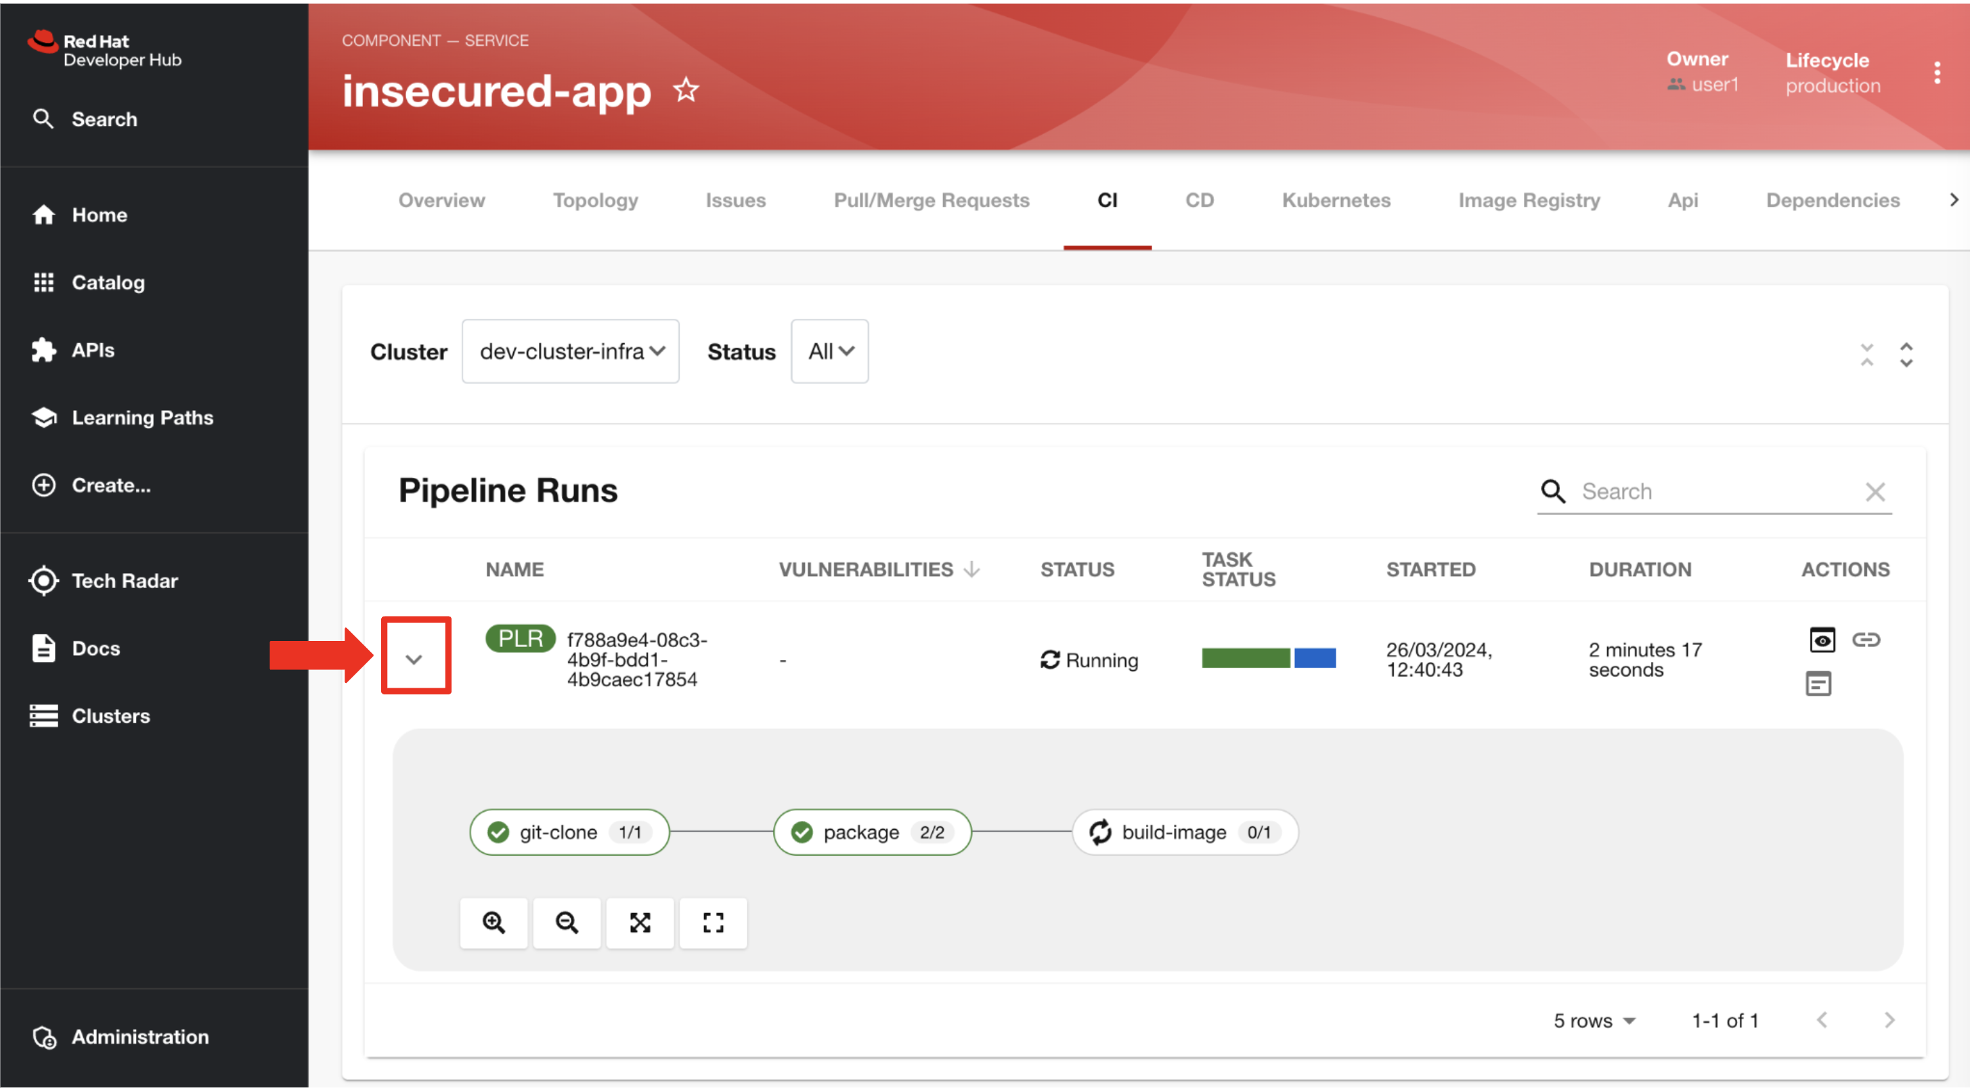Collapse the f788a9e4 pipeline run row
Screen dimensions: 1970x1091
click(414, 659)
